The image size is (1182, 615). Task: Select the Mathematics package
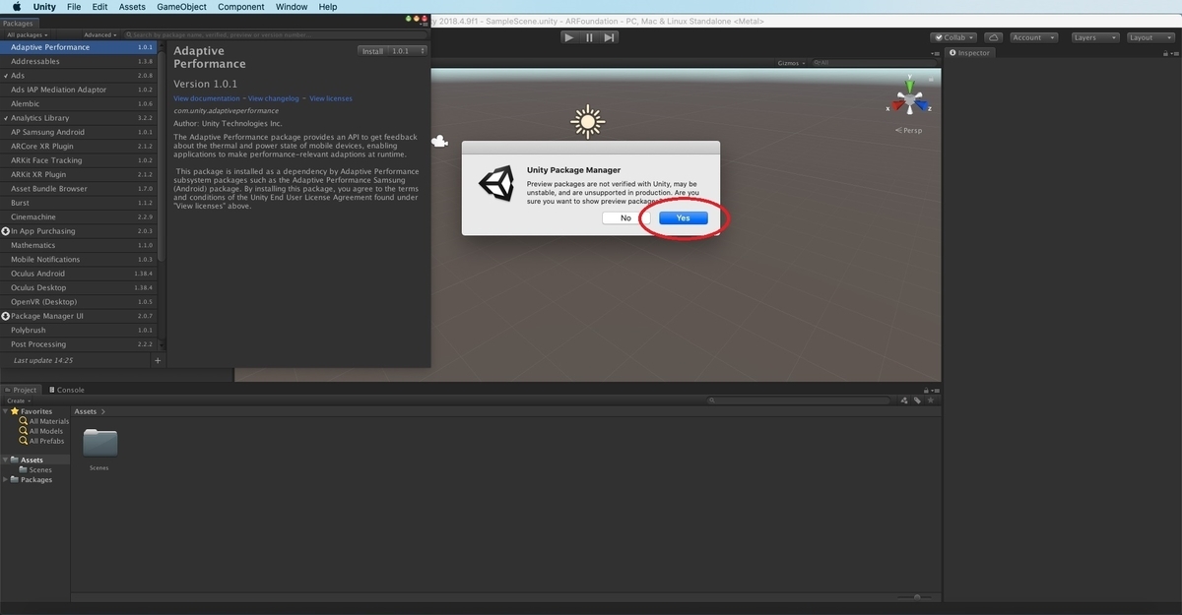click(x=79, y=245)
